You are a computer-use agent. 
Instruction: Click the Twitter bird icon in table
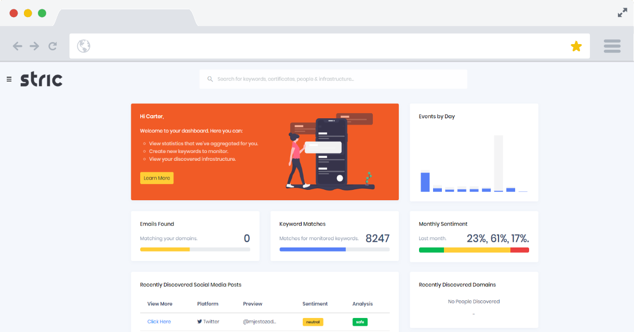point(199,322)
